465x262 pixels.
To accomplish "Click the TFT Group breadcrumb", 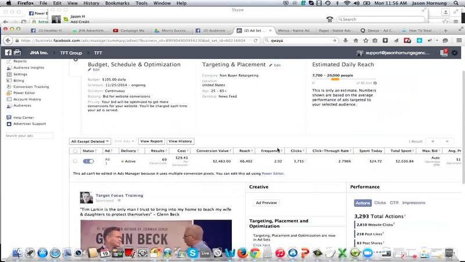I will click(x=71, y=53).
